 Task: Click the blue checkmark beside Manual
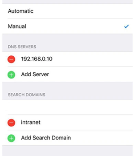pos(126,26)
